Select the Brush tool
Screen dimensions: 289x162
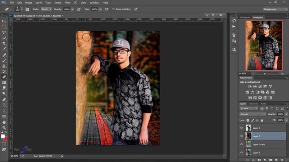[4, 60]
